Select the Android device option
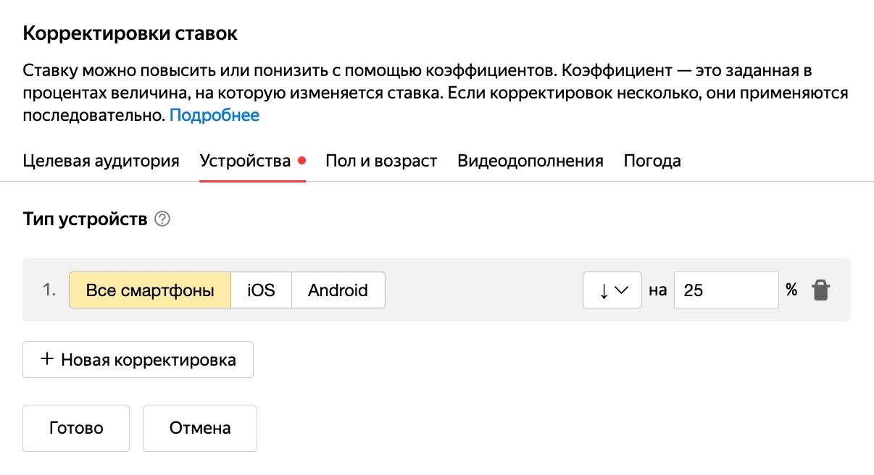Image resolution: width=874 pixels, height=475 pixels. pos(338,289)
